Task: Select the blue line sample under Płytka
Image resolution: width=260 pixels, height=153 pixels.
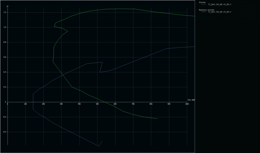Action: click(203, 5)
